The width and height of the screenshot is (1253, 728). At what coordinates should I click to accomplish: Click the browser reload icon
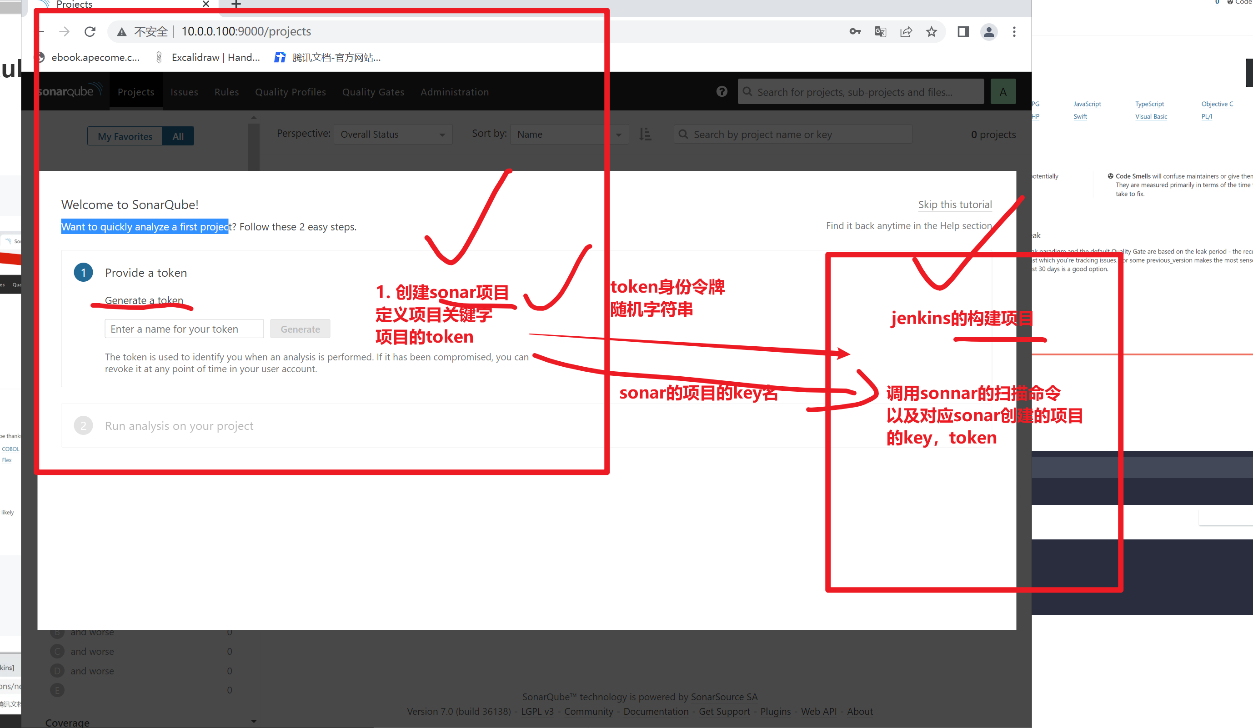[x=90, y=32]
